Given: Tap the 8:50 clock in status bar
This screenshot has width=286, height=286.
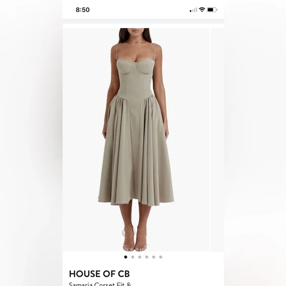Looking at the screenshot, I should (83, 10).
